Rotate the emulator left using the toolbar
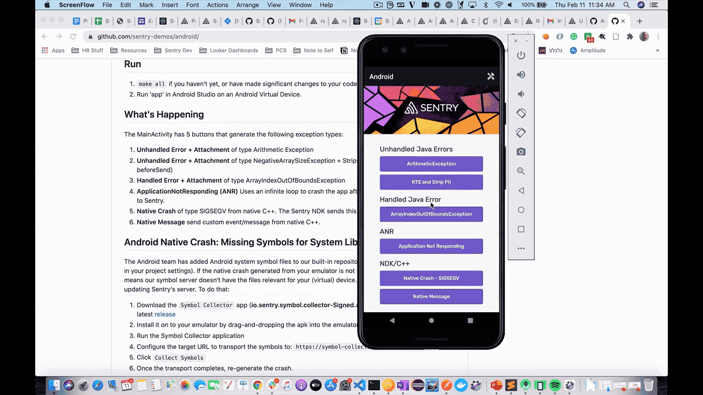Viewport: 703px width, 395px height. 521,113
